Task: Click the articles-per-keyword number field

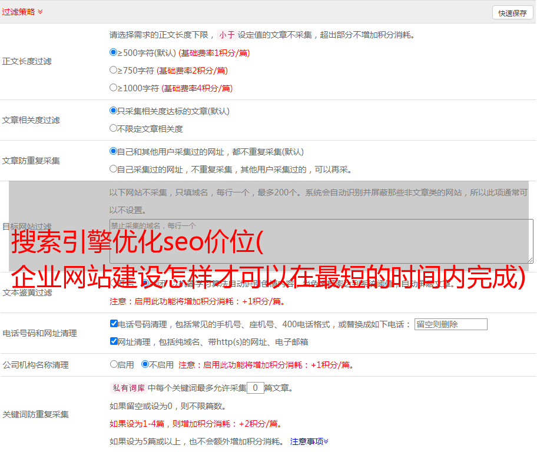Action: [255, 388]
